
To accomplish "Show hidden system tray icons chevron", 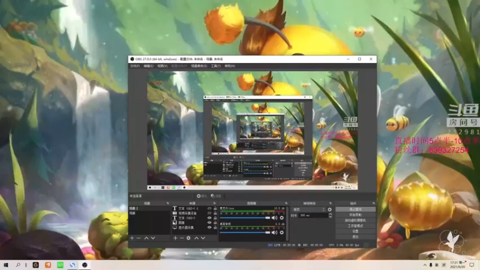I will point(425,265).
